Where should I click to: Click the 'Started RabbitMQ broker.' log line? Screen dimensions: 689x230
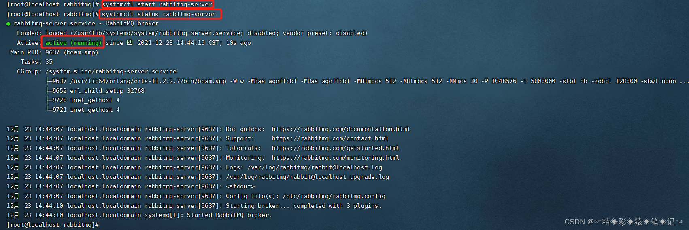pyautogui.click(x=229, y=215)
